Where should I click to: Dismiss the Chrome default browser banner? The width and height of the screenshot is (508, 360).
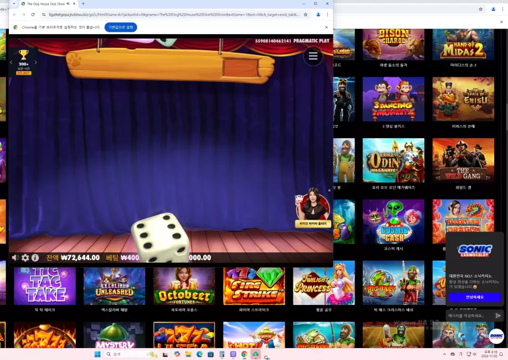326,28
